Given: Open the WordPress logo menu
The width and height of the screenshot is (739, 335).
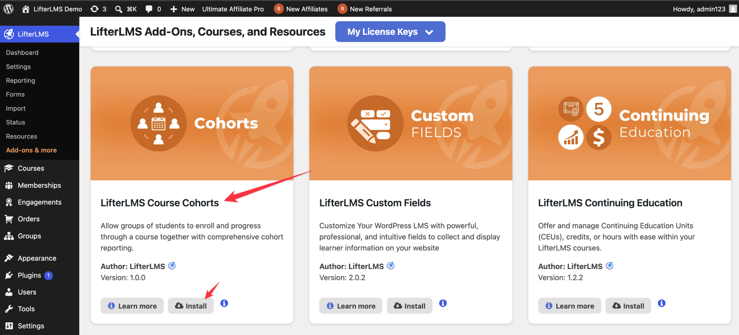Looking at the screenshot, I should coord(8,9).
